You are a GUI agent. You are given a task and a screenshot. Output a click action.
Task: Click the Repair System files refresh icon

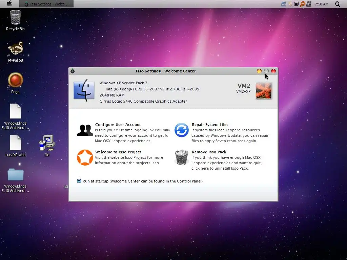pyautogui.click(x=182, y=130)
